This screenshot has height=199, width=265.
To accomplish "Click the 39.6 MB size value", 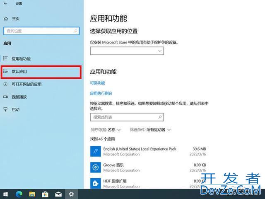I will click(199, 149).
